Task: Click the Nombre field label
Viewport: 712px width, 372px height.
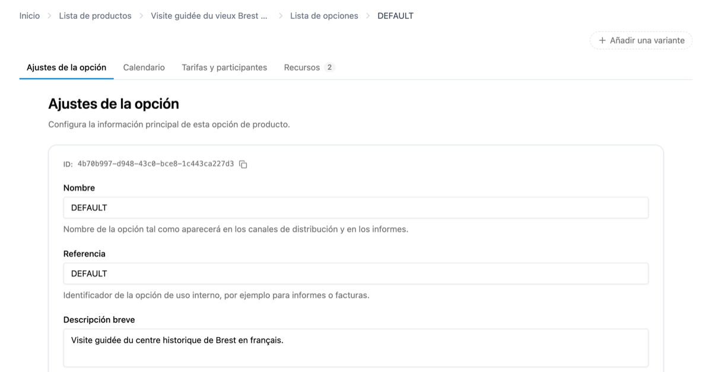Action: (x=79, y=188)
